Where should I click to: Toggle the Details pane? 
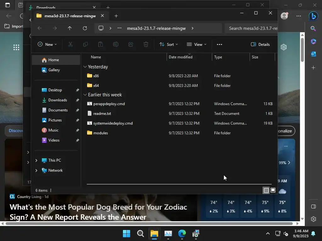260,44
